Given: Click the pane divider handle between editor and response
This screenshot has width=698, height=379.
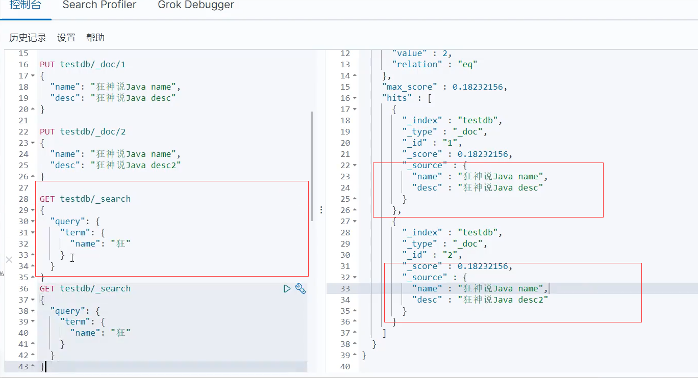Looking at the screenshot, I should coord(321,210).
